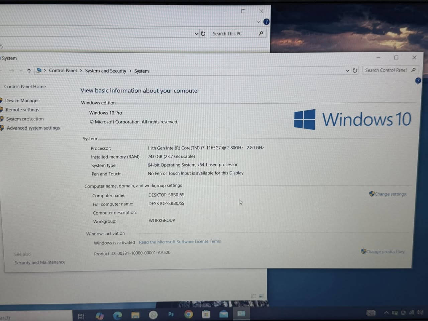Open Photoshop from the taskbar
This screenshot has height=321, width=428.
tap(171, 315)
